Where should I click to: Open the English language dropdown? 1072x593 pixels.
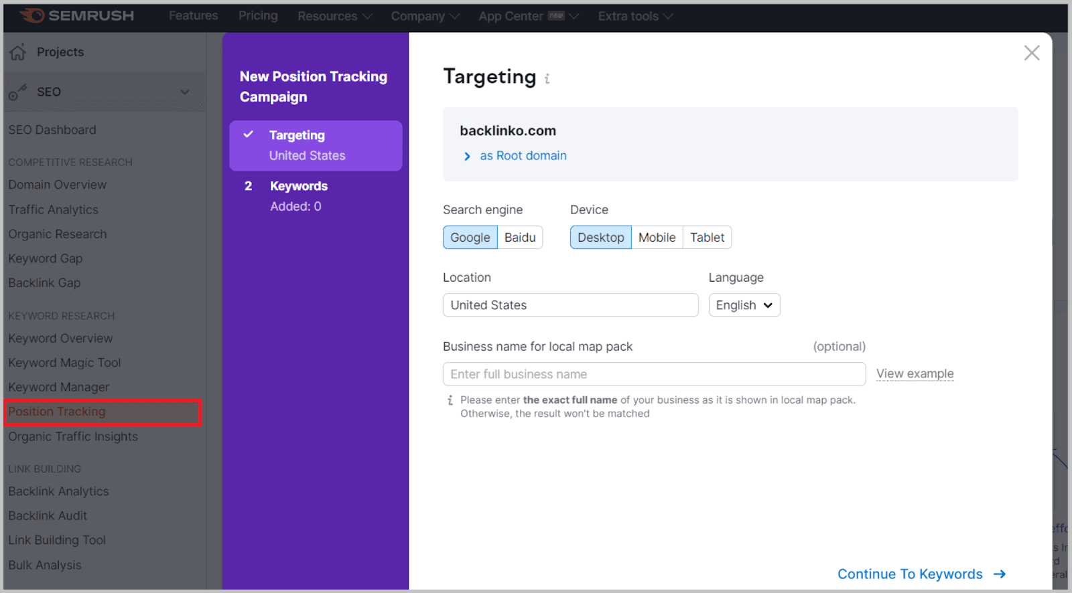(744, 305)
